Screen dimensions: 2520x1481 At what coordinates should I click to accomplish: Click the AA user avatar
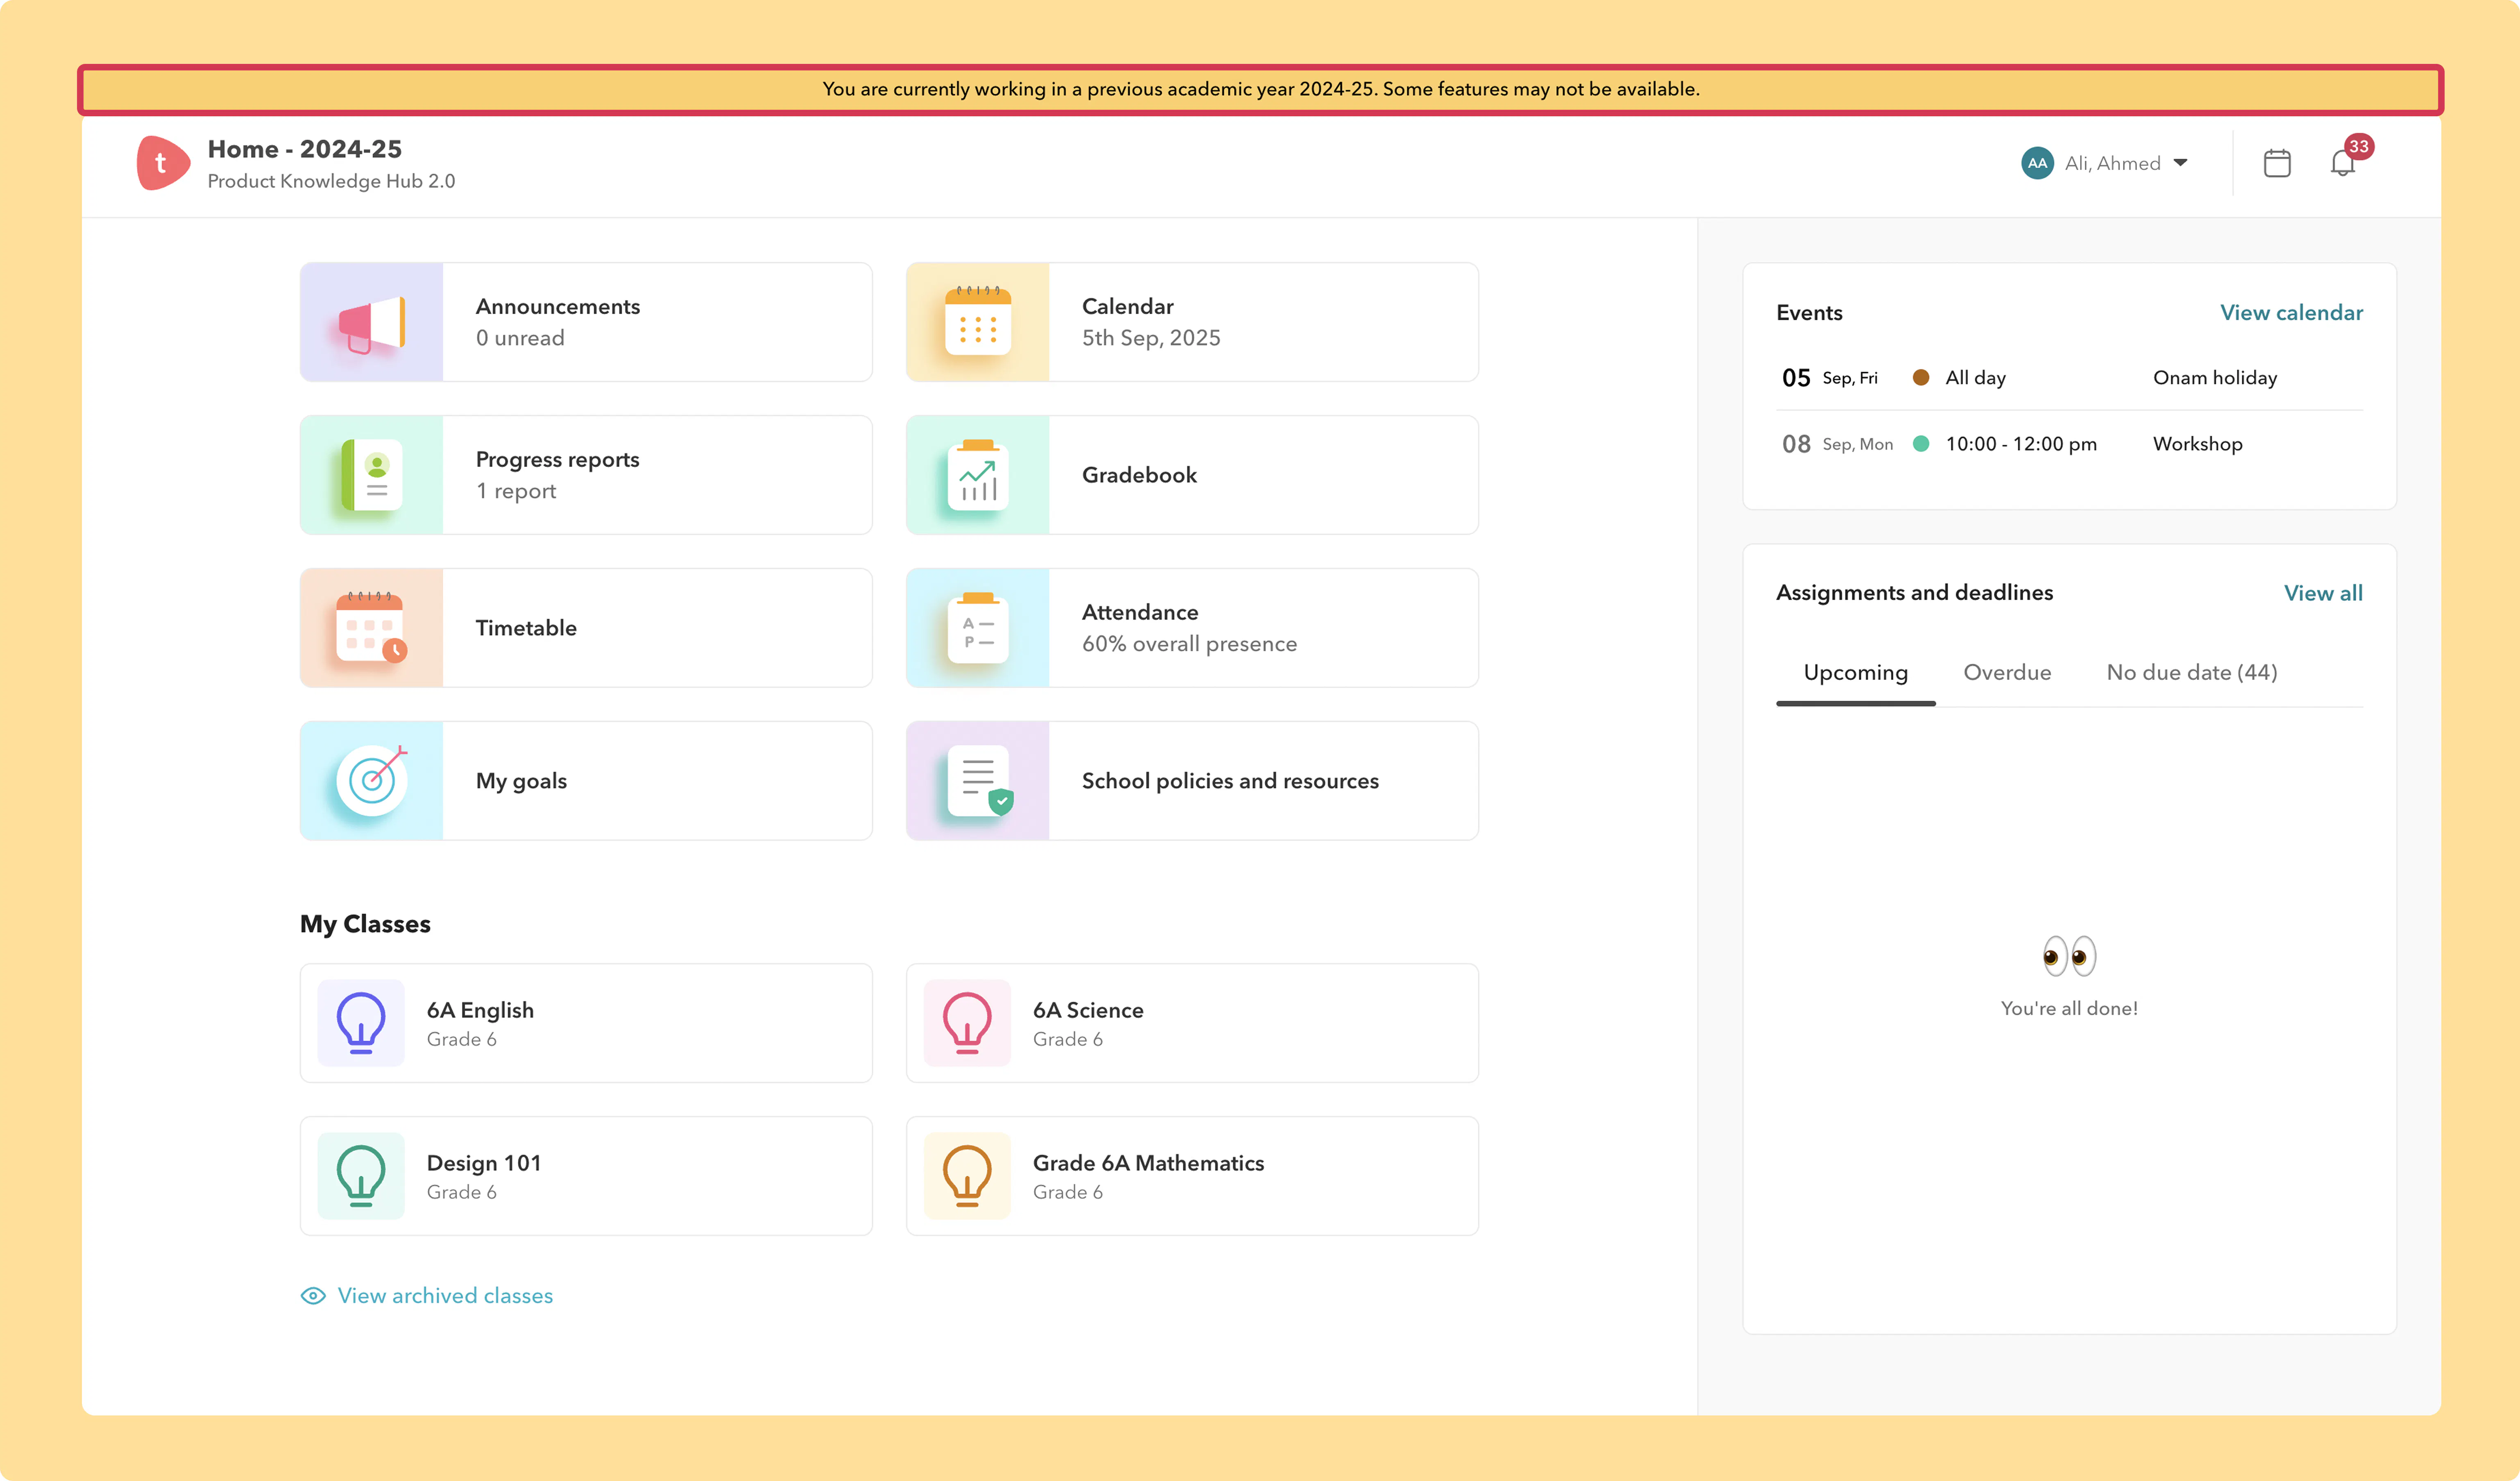click(x=2037, y=163)
